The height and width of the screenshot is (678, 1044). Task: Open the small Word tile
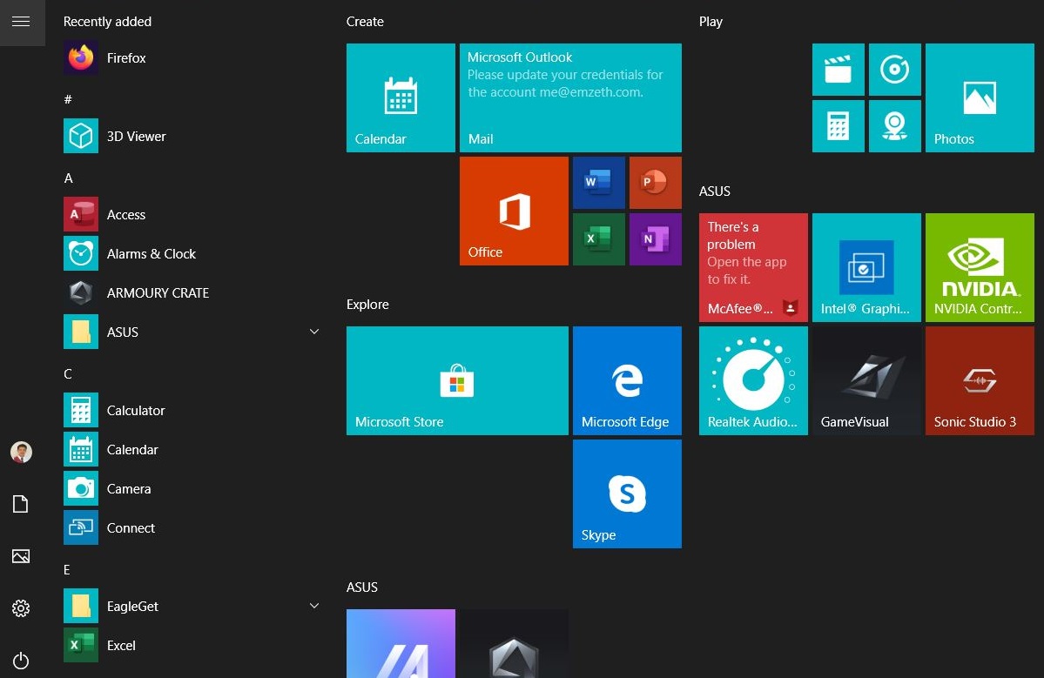click(598, 183)
